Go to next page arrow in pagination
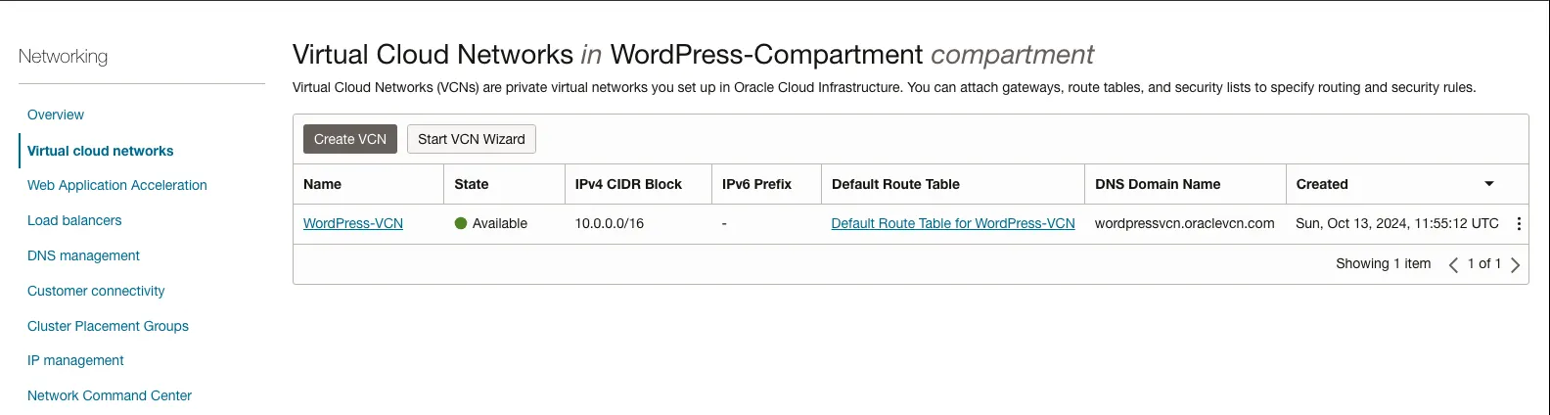Viewport: 1550px width, 415px height. pos(1515,264)
